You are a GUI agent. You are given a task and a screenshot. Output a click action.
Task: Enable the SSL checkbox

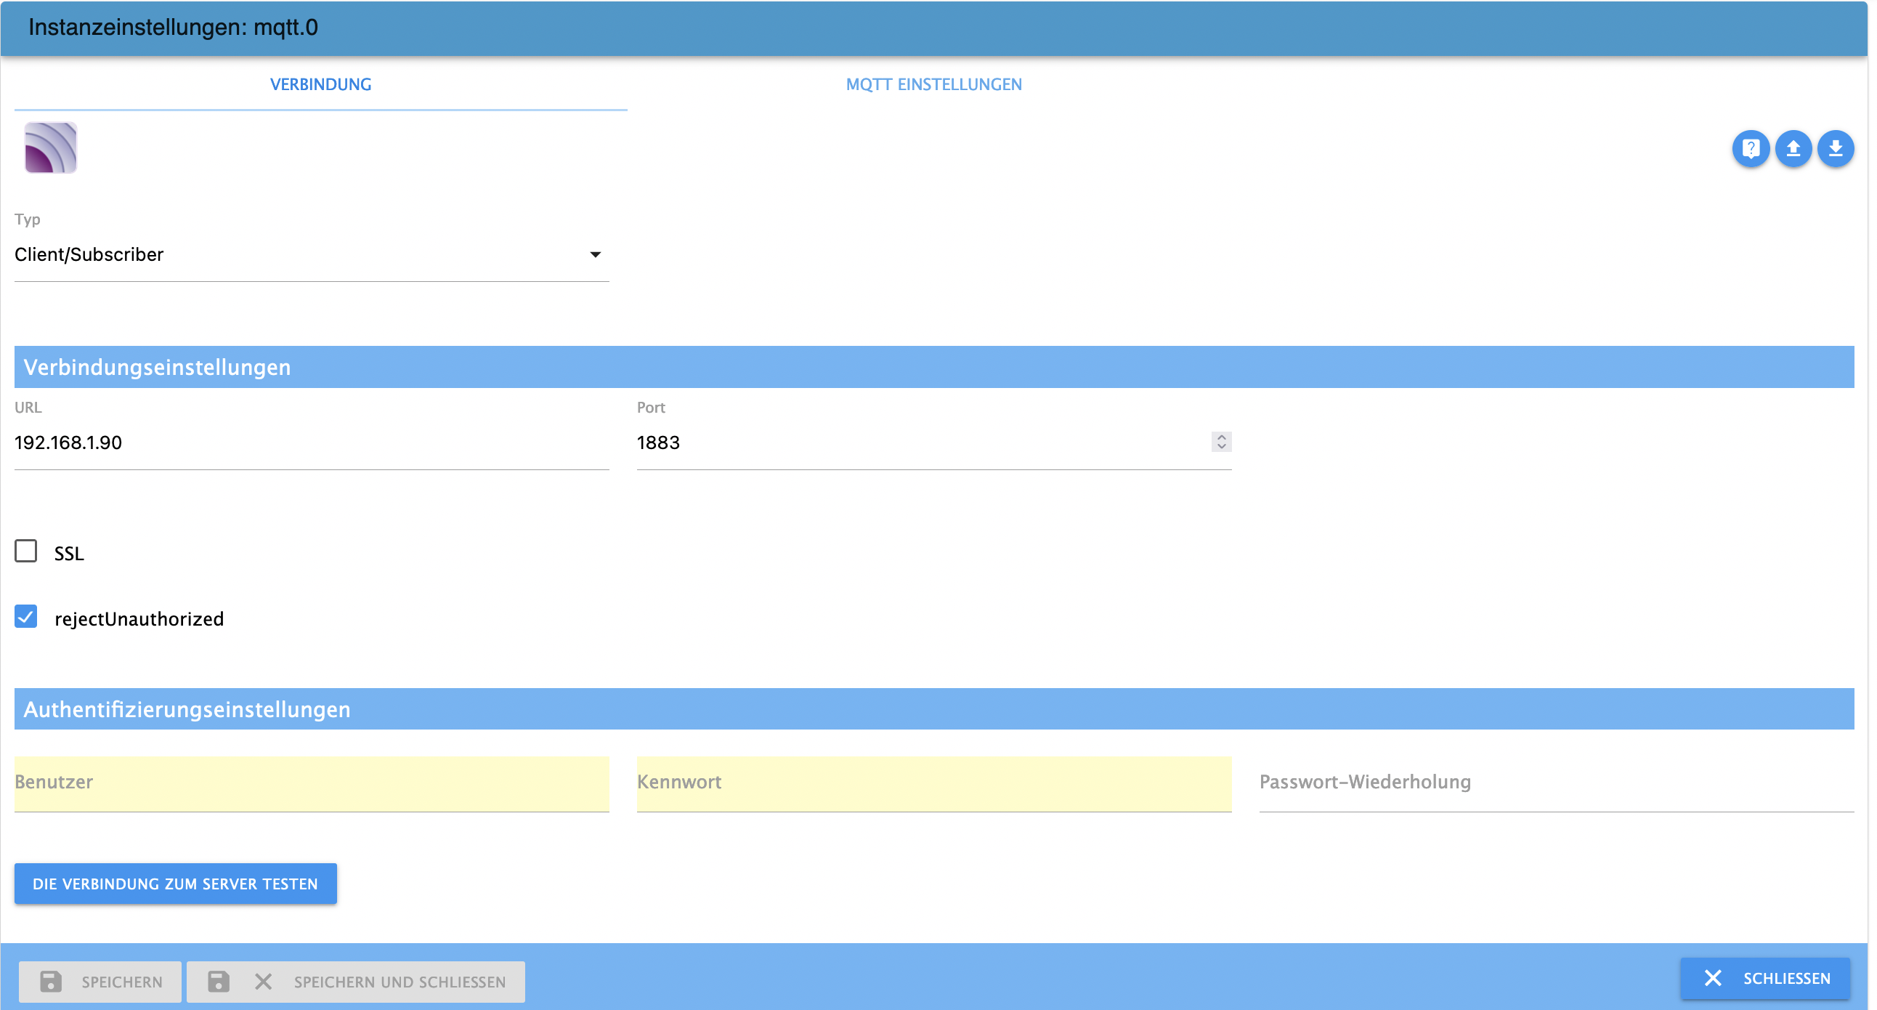tap(26, 551)
